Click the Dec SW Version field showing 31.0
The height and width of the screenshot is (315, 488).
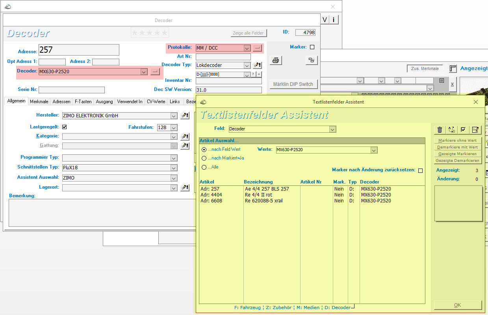pyautogui.click(x=228, y=90)
